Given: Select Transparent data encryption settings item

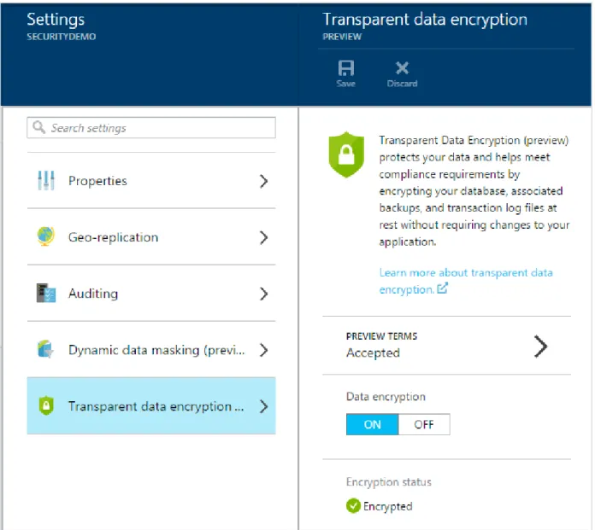Looking at the screenshot, I should 151,405.
